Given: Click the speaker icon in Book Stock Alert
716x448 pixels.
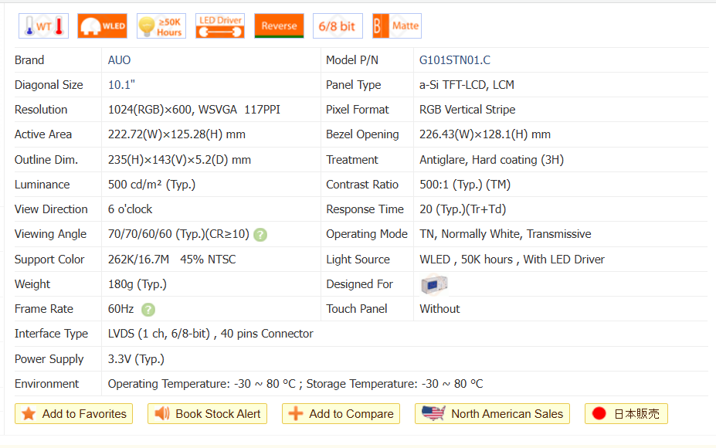Looking at the screenshot, I should tap(162, 414).
